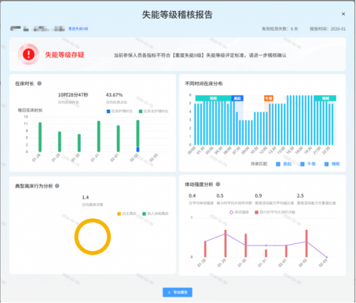
Task: Click the blue 重度失能II级 level tag
Action: [78, 29]
